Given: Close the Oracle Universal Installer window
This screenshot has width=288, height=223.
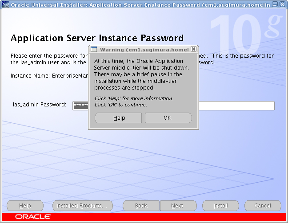Looking at the screenshot, I should [x=282, y=4].
